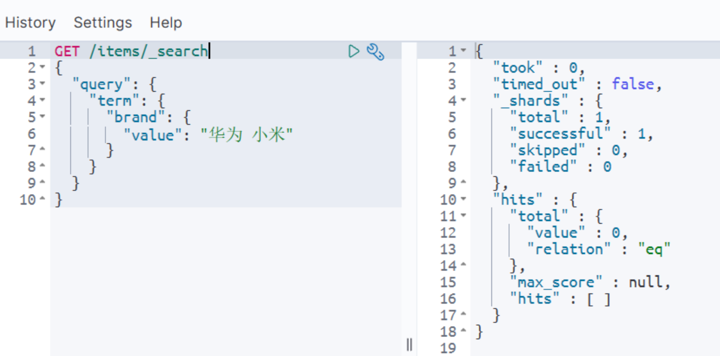
Task: Place cursor in GET /items/_search line
Action: click(x=131, y=51)
